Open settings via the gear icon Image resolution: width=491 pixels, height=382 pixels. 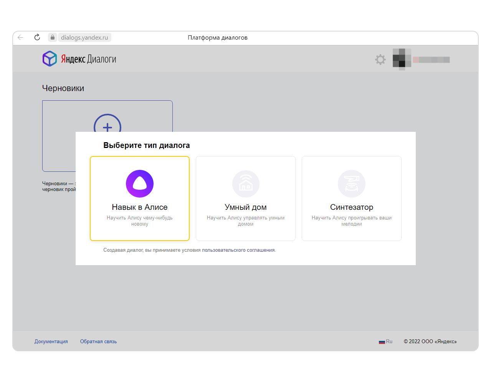click(380, 60)
